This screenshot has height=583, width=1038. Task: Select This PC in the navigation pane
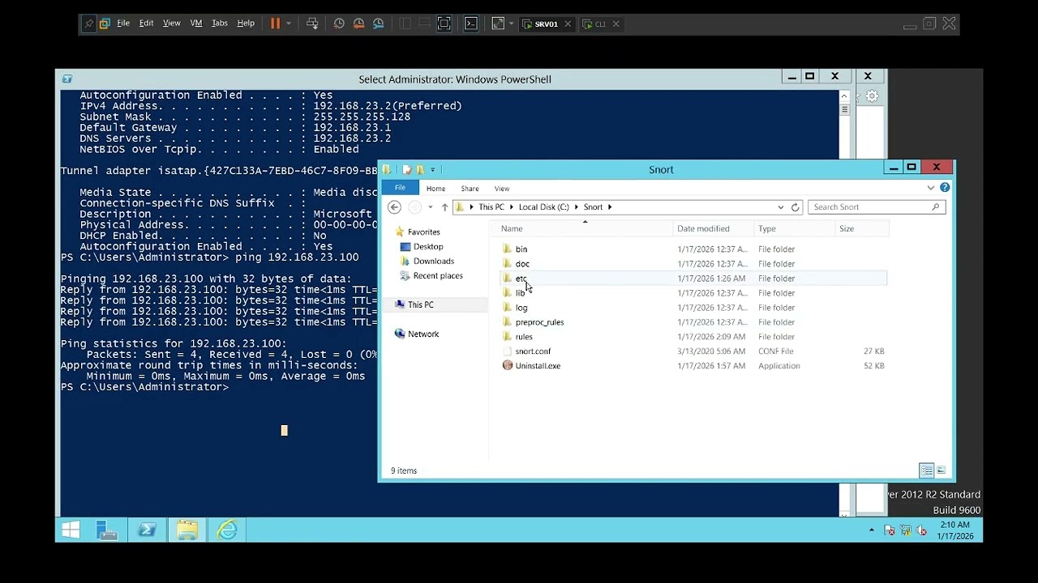[x=414, y=305]
